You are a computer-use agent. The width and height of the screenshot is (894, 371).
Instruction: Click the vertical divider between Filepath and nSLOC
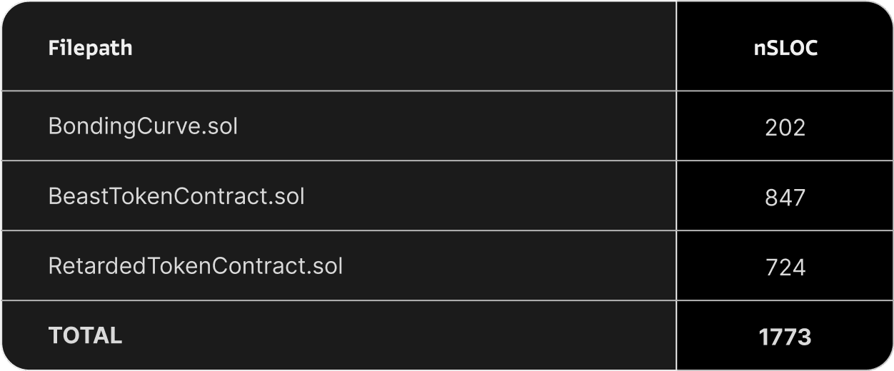(x=676, y=185)
